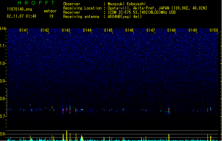This screenshot has height=141, width=222.
Task: Click observer name Masayuki Kobayashi
Action: tap(127, 4)
